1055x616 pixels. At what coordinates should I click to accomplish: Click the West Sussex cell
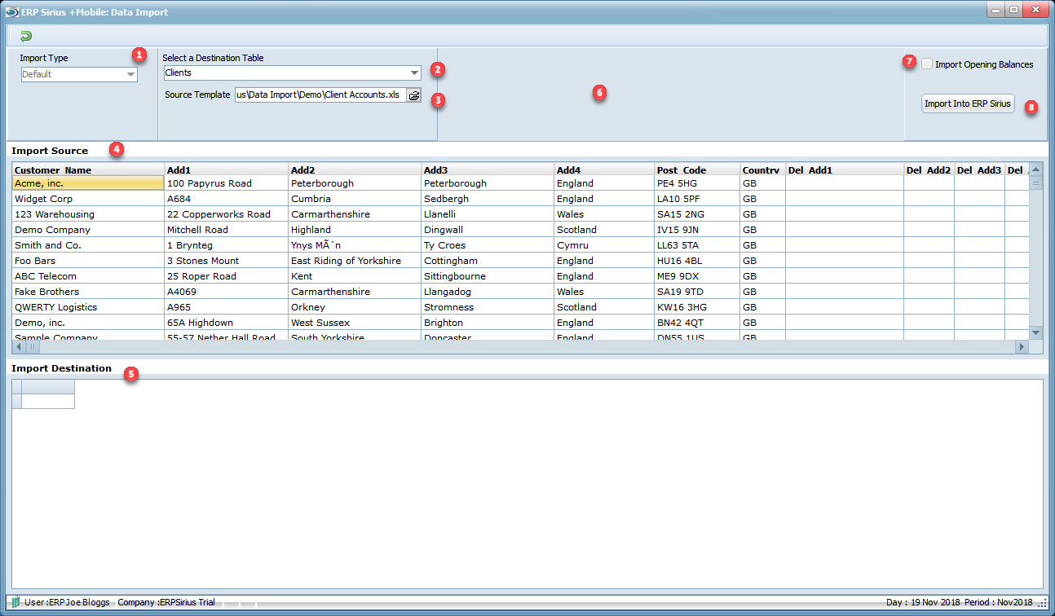(x=355, y=323)
